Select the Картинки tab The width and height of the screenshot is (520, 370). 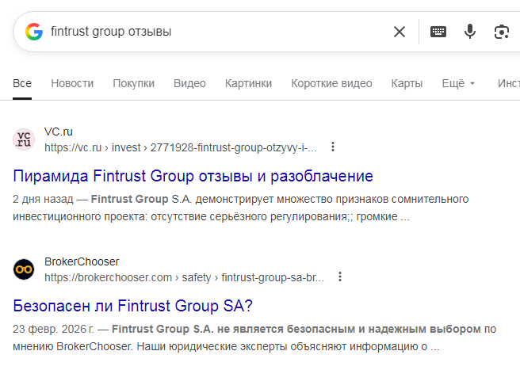point(248,83)
